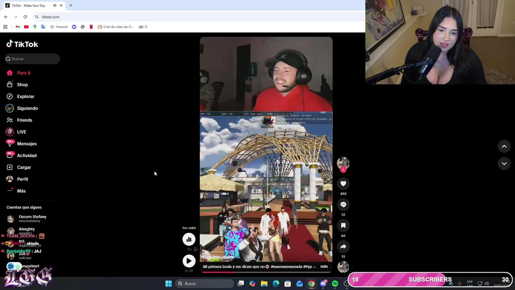Click the vidIQ play button
Viewport: 515px width, 290px height.
point(189,261)
